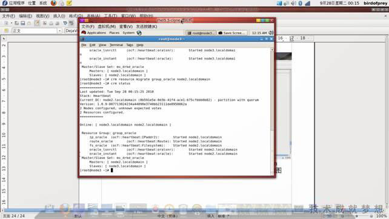Click the 正文 paragraph style field

35,31
